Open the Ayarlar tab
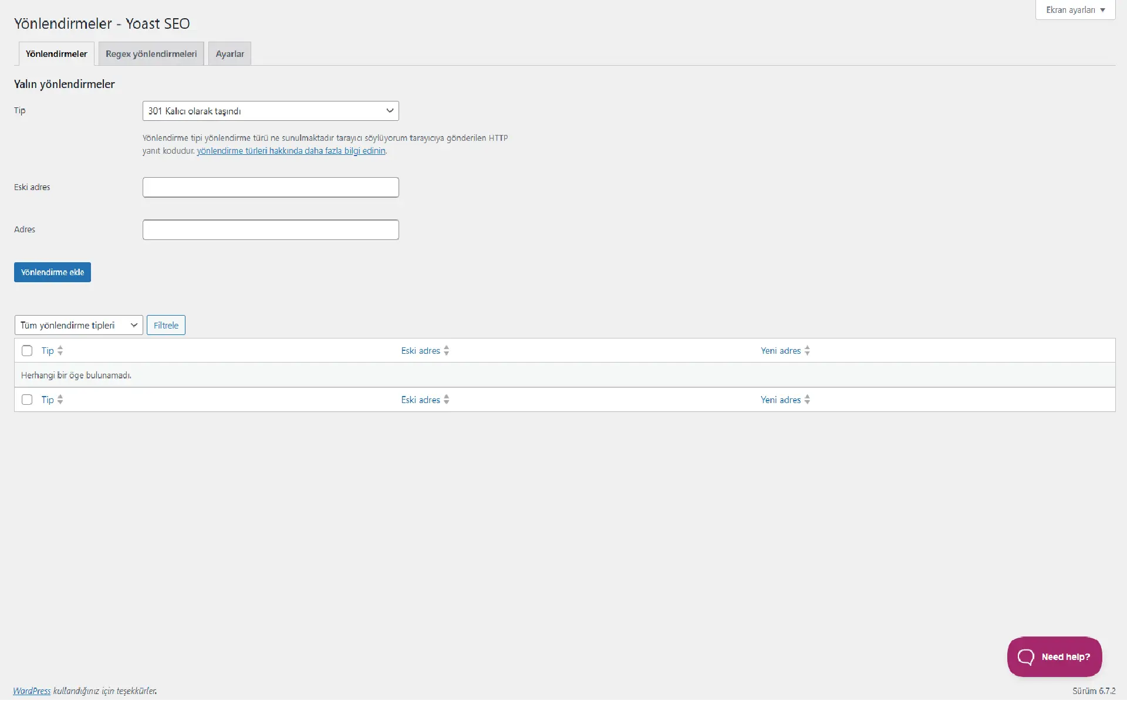 click(230, 54)
